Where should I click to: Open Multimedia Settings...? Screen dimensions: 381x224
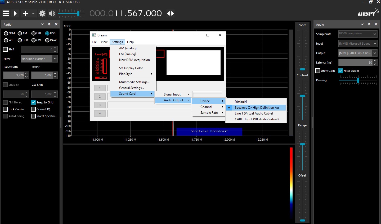(133, 82)
